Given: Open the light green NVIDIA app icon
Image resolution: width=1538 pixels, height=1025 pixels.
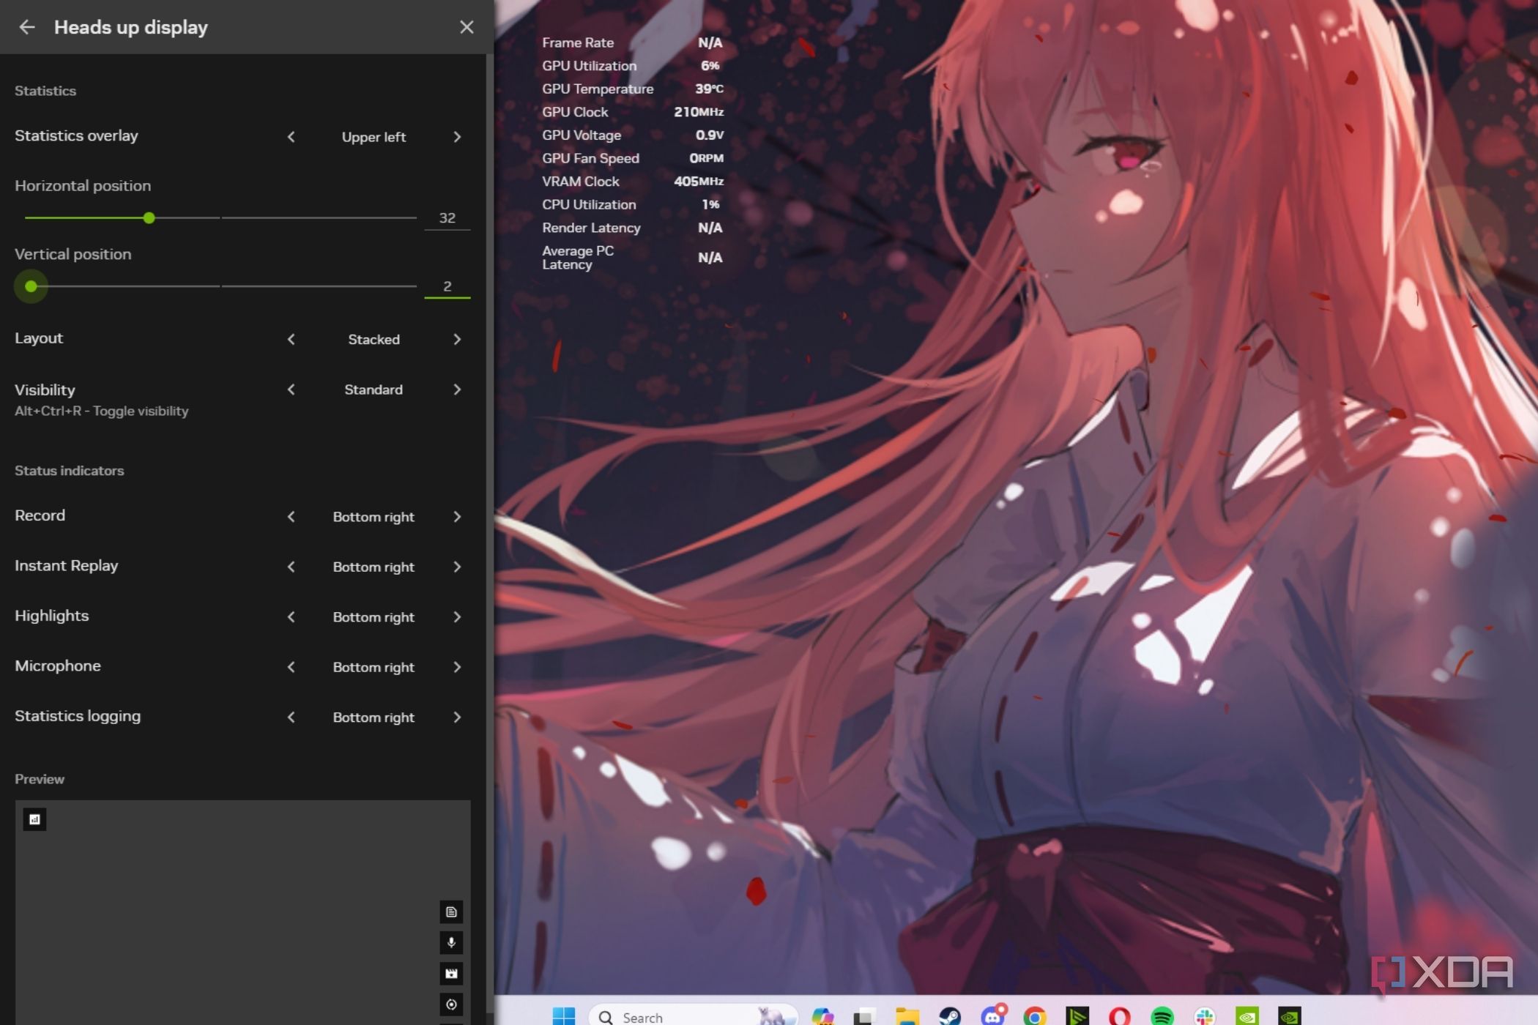Looking at the screenshot, I should (x=1247, y=1016).
